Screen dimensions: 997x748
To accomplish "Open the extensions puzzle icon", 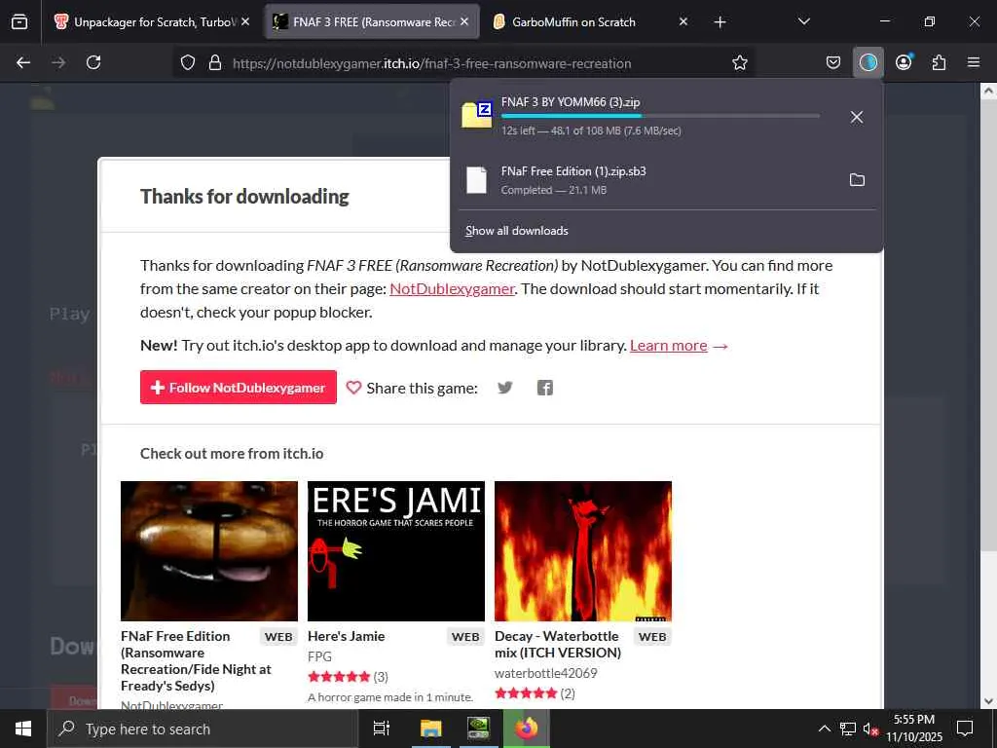I will [x=939, y=62].
